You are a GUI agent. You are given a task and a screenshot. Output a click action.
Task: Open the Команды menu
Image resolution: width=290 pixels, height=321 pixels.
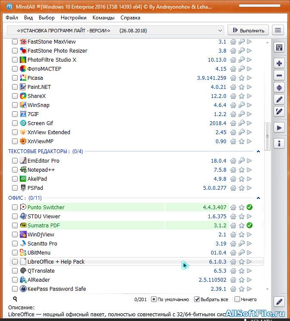click(103, 18)
